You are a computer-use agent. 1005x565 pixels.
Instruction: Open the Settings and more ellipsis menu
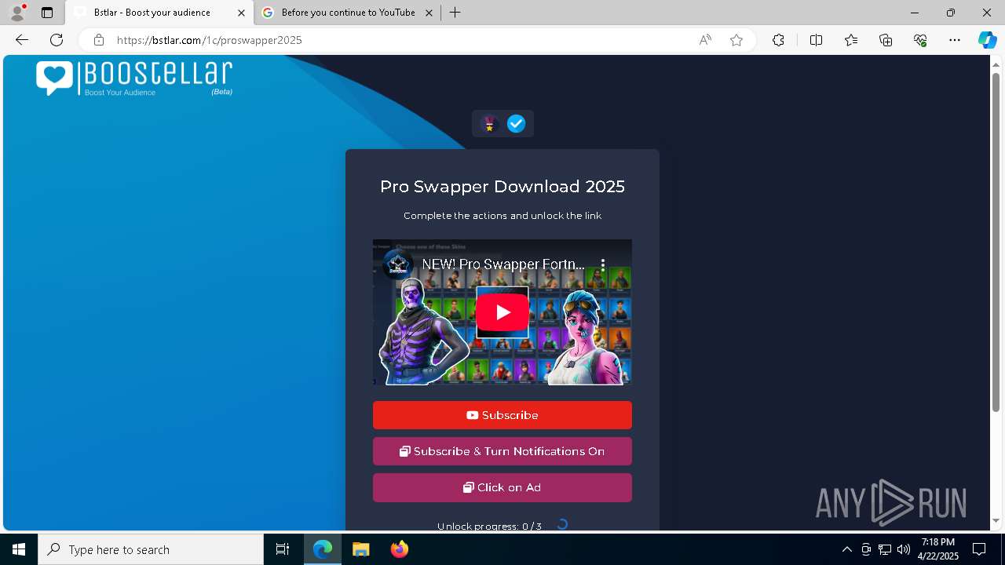click(x=955, y=40)
